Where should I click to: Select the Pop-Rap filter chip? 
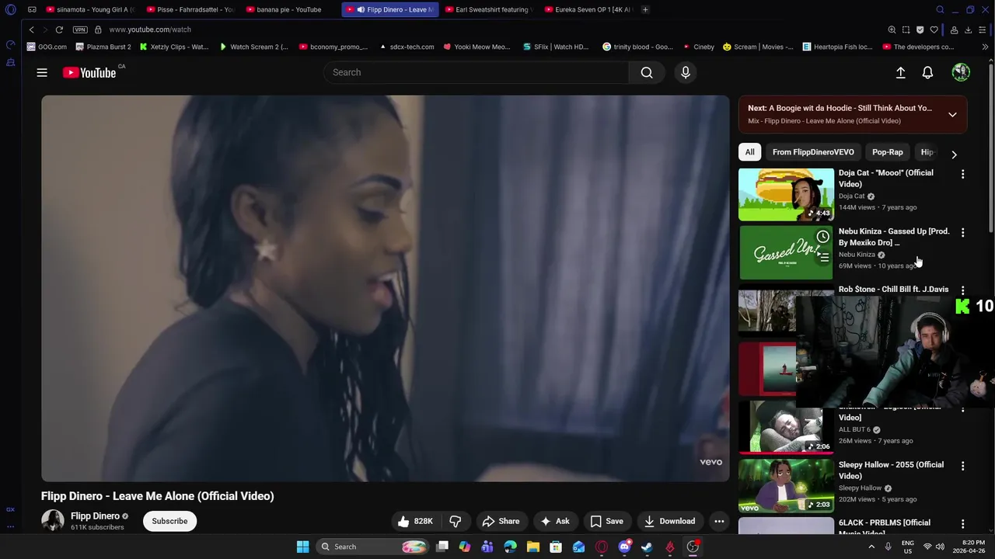pyautogui.click(x=887, y=152)
